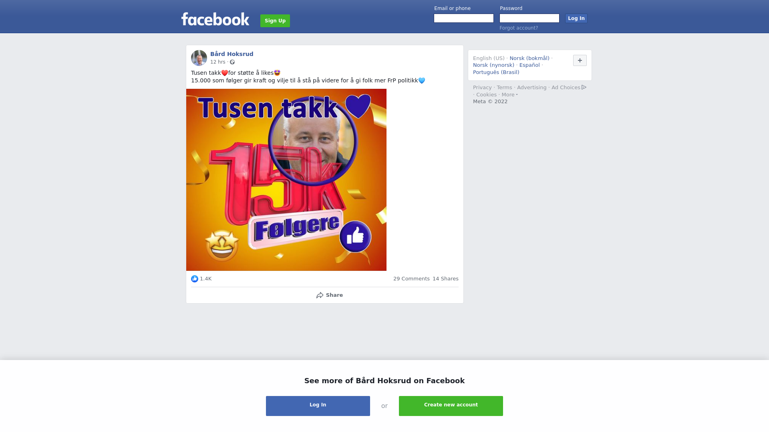Select Português (Brasil) language
This screenshot has height=432, width=769.
(496, 72)
